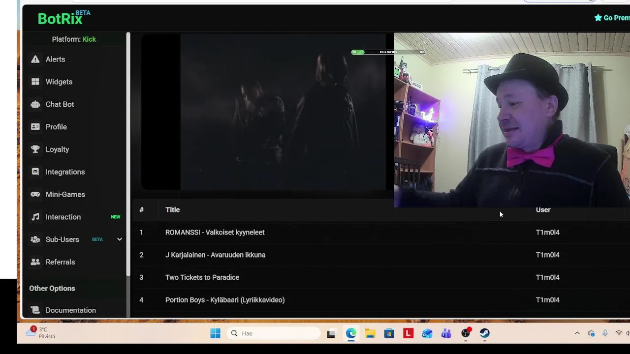630x354 pixels.
Task: Click the Profile card icon
Action: pos(35,127)
